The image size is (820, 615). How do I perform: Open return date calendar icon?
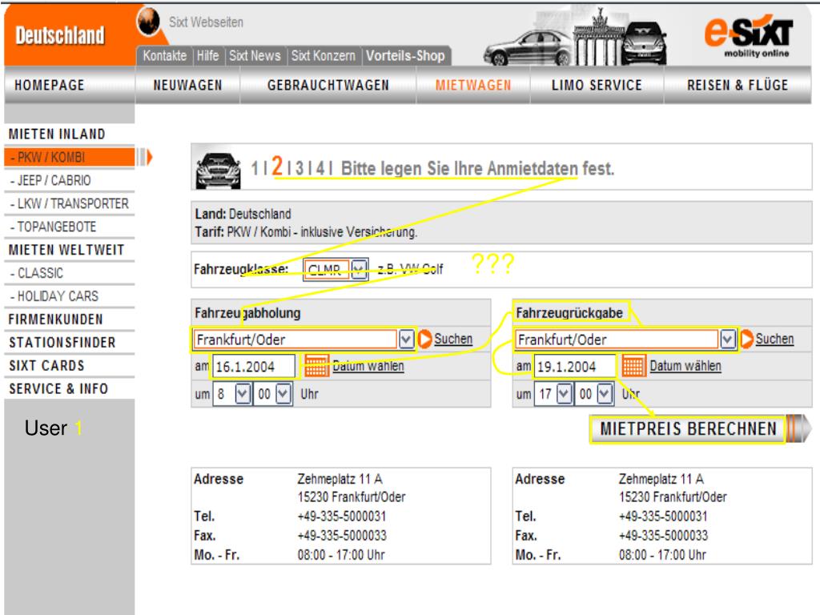(633, 365)
